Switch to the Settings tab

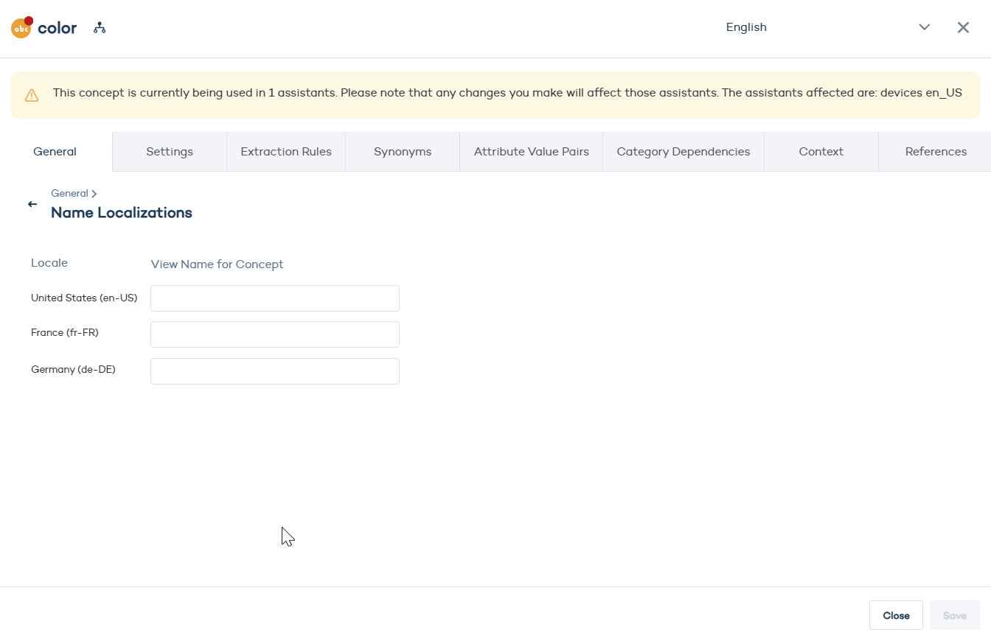(170, 152)
